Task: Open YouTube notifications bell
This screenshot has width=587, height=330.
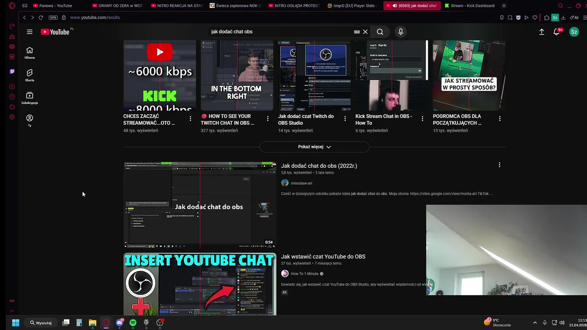Action: pos(557,32)
